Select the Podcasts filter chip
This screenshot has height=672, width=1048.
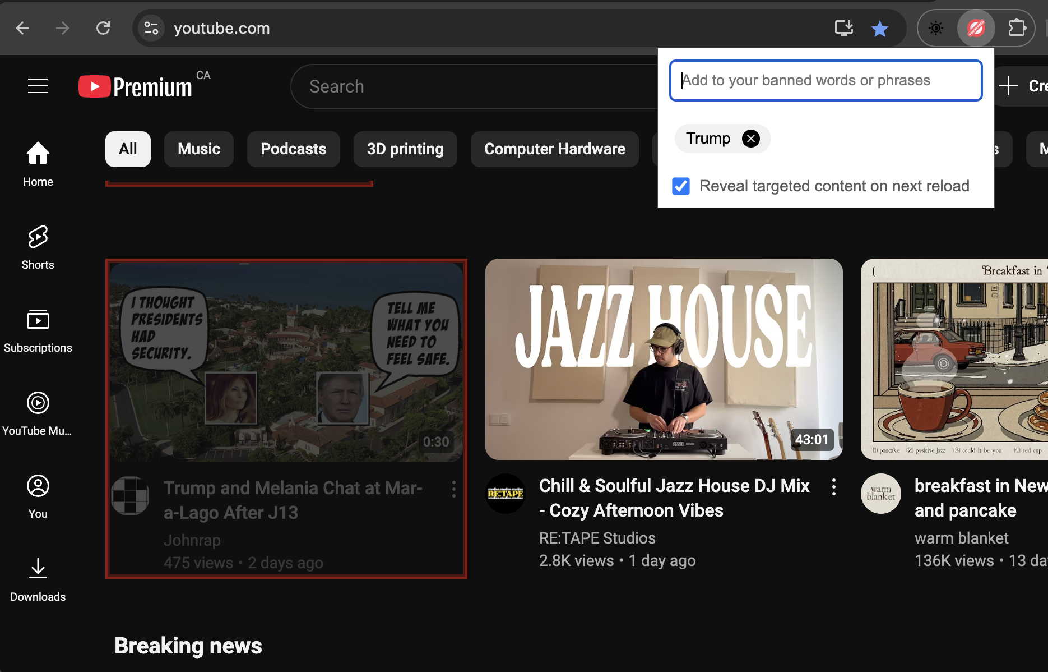294,149
